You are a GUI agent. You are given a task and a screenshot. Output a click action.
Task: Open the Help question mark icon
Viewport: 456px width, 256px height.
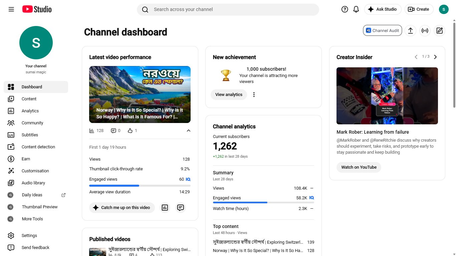345,9
